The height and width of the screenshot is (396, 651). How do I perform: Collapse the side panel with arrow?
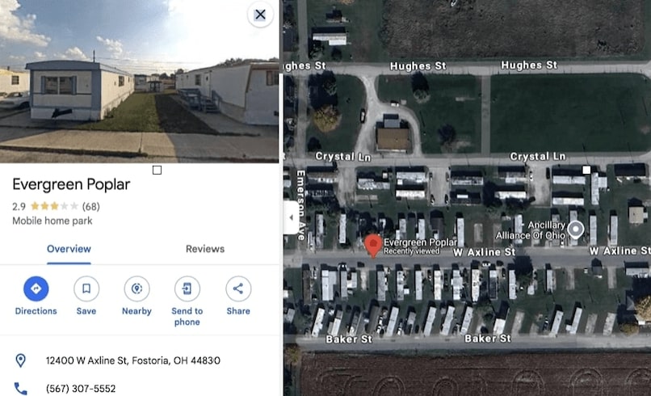(291, 217)
